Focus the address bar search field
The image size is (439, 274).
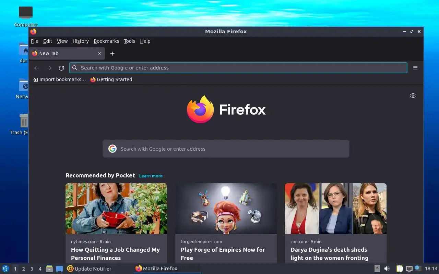(x=238, y=68)
